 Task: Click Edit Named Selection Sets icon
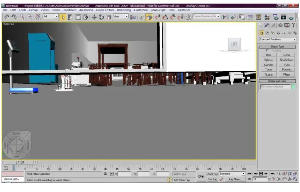tap(189, 18)
